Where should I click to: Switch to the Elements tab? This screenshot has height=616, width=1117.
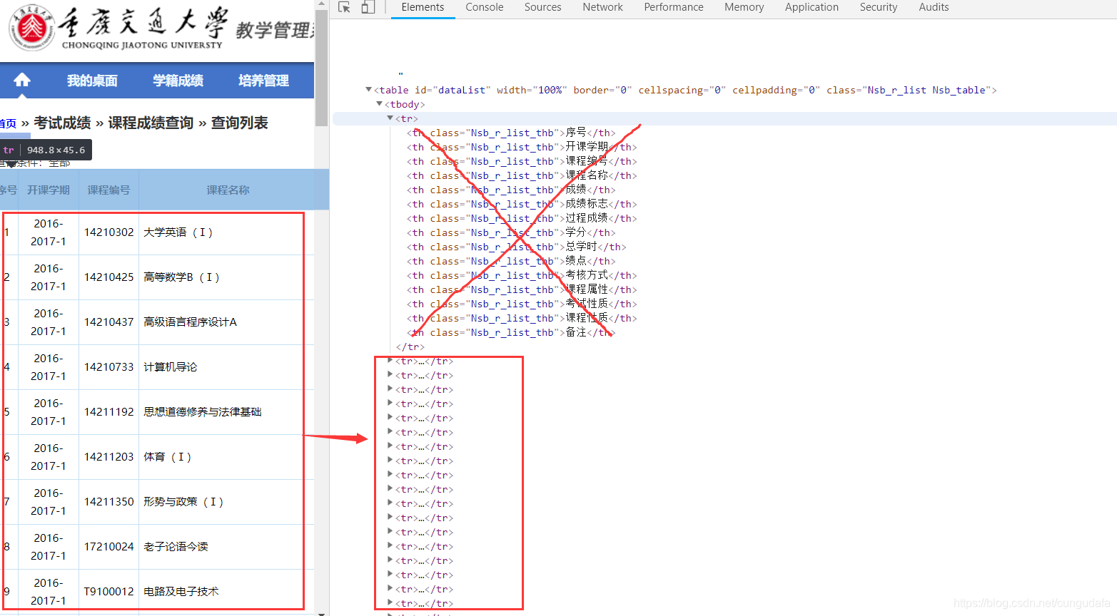[x=423, y=7]
